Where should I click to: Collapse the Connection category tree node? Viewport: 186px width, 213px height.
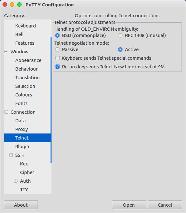point(6,112)
